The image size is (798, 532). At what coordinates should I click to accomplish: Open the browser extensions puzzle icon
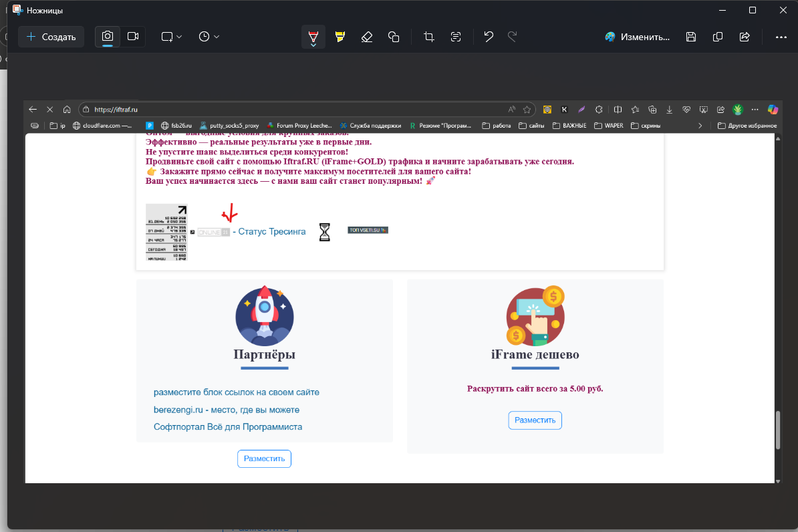pos(599,110)
